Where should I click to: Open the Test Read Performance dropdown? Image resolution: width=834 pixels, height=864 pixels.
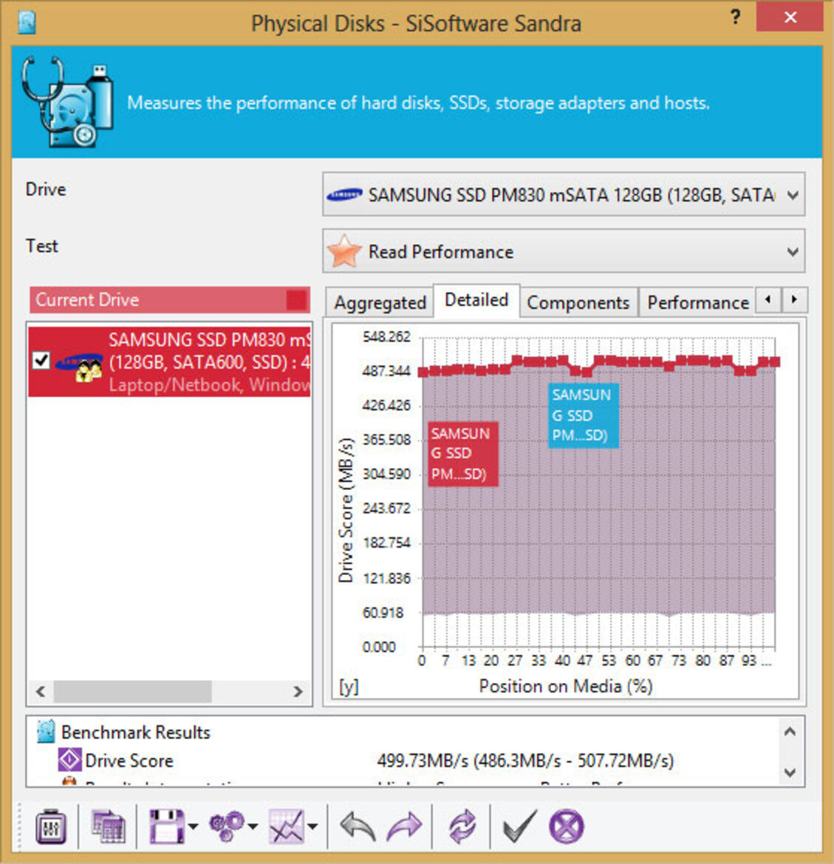coord(564,251)
